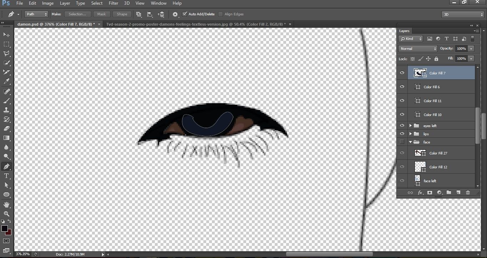487x258 pixels.
Task: Click the foreground color swatch
Action: (4, 228)
